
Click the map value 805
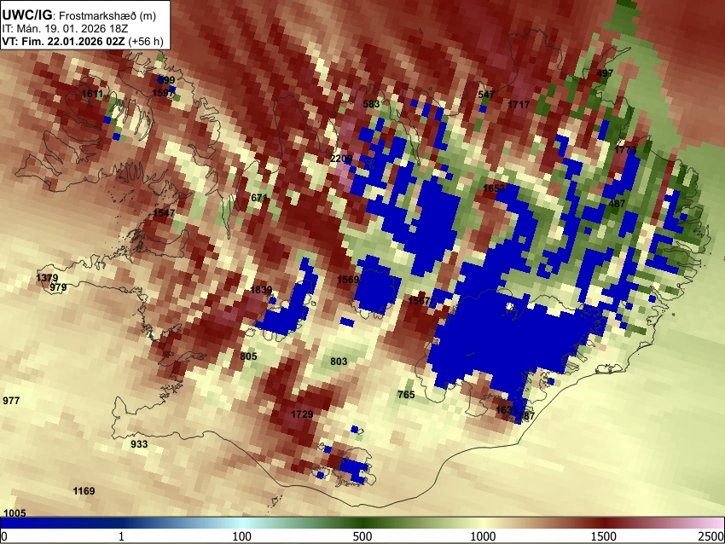[248, 356]
